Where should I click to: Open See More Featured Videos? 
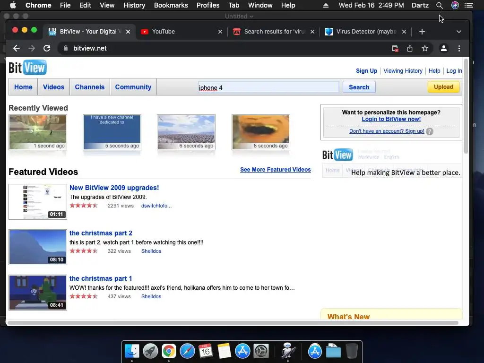pyautogui.click(x=276, y=170)
